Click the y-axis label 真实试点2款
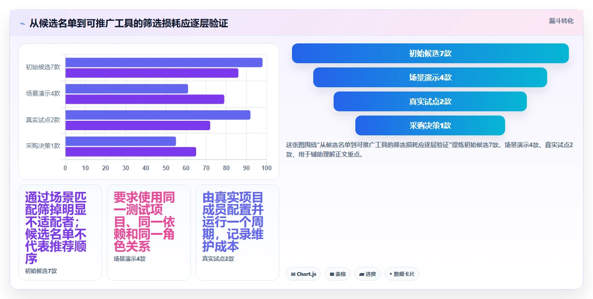Screen dimensions: 593x299 click(43, 120)
